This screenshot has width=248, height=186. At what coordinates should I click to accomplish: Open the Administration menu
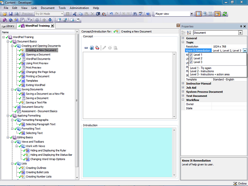point(79,8)
